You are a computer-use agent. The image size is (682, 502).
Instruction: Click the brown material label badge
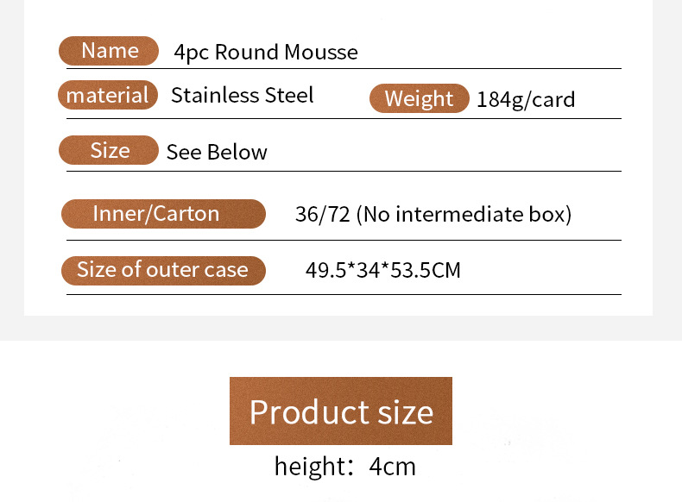click(x=108, y=95)
